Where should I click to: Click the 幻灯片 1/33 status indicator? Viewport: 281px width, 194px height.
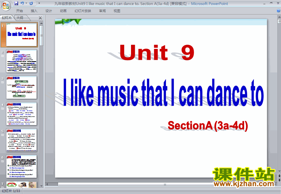(x=11, y=191)
